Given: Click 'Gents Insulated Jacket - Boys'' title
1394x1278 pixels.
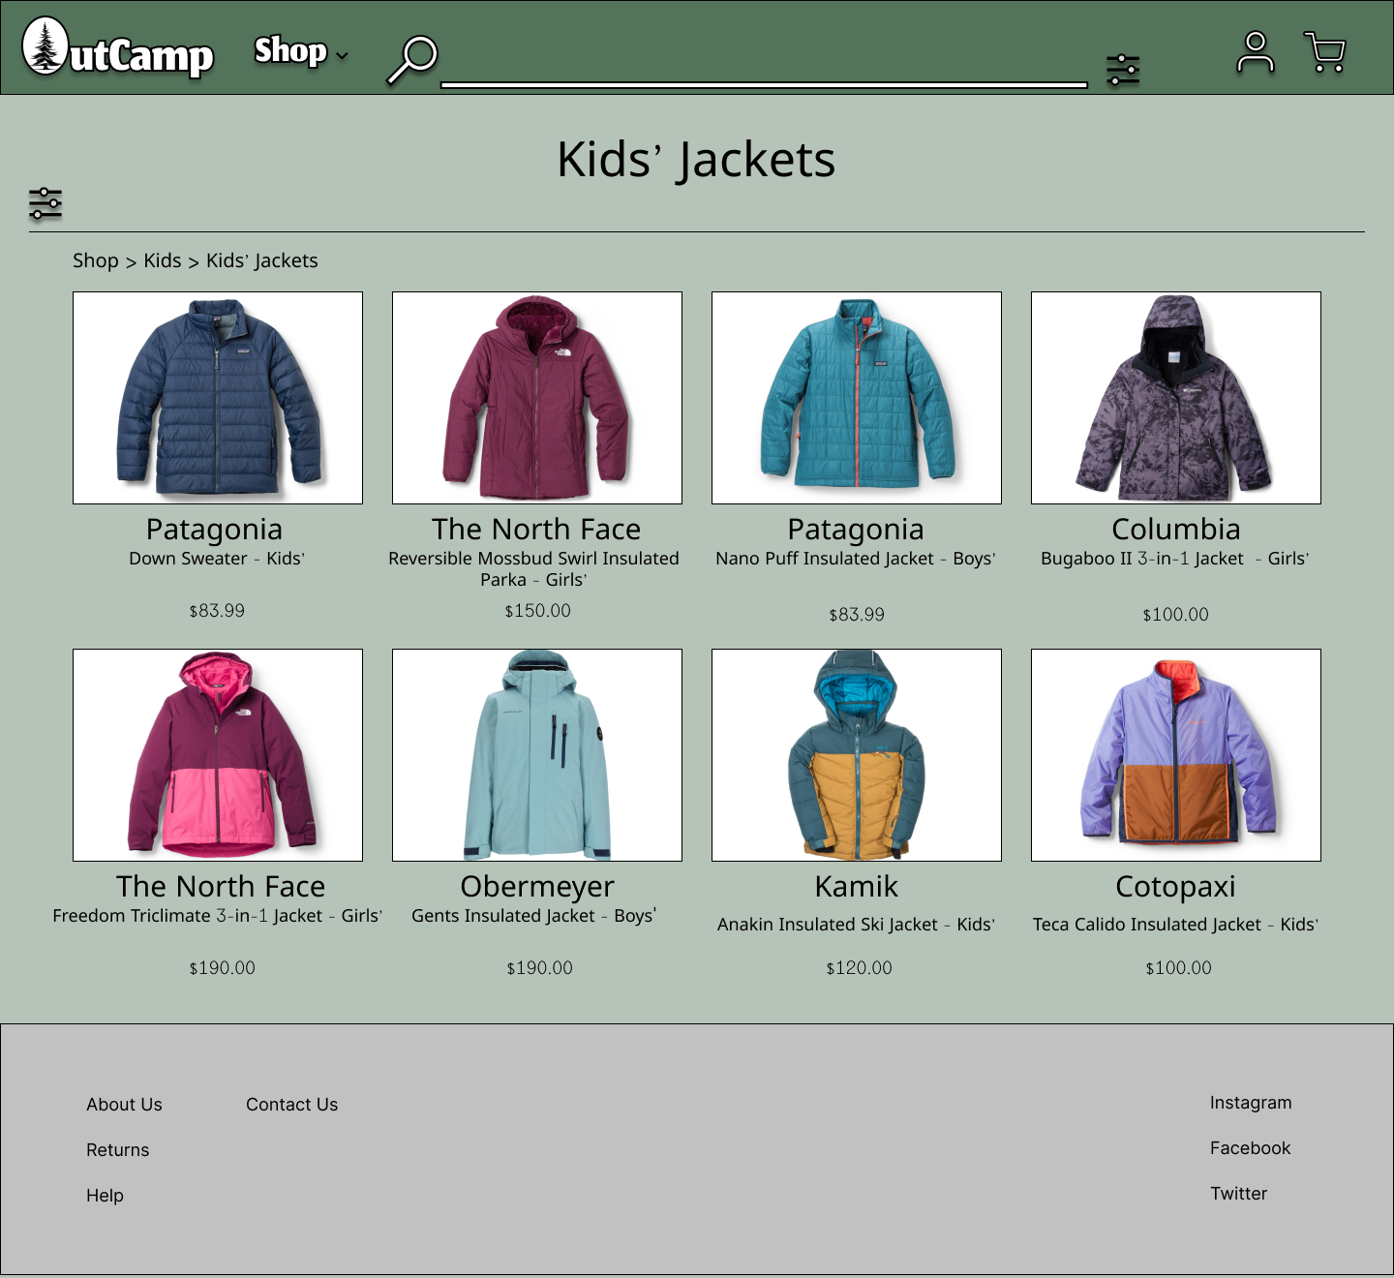Looking at the screenshot, I should [x=534, y=916].
